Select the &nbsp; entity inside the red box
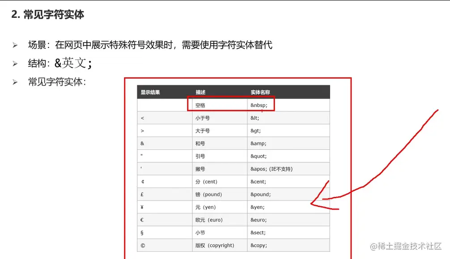The width and height of the screenshot is (450, 259). point(259,105)
